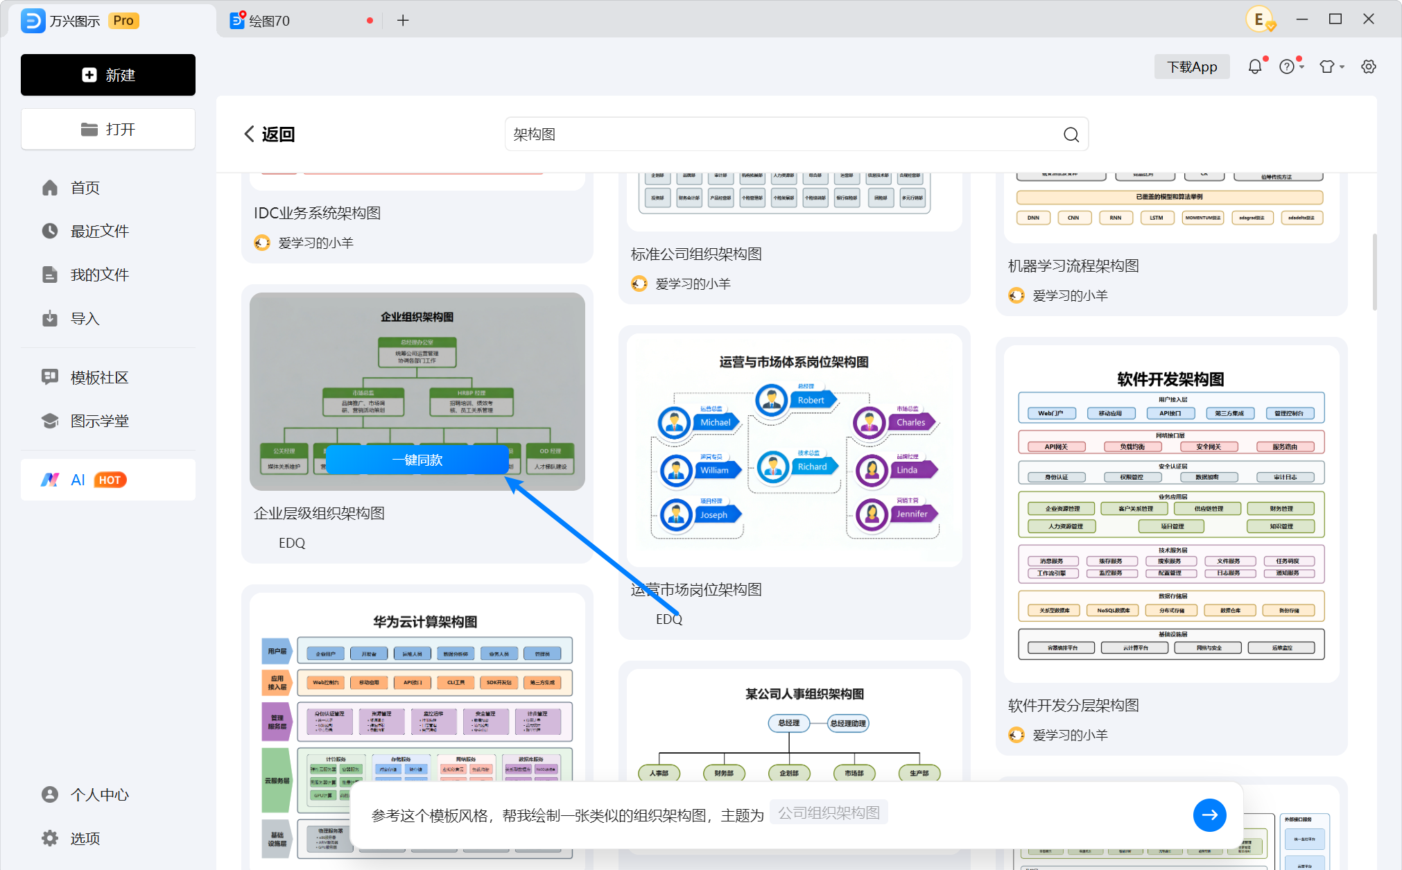Open 图示学堂 academy item
1402x870 pixels.
pos(108,421)
